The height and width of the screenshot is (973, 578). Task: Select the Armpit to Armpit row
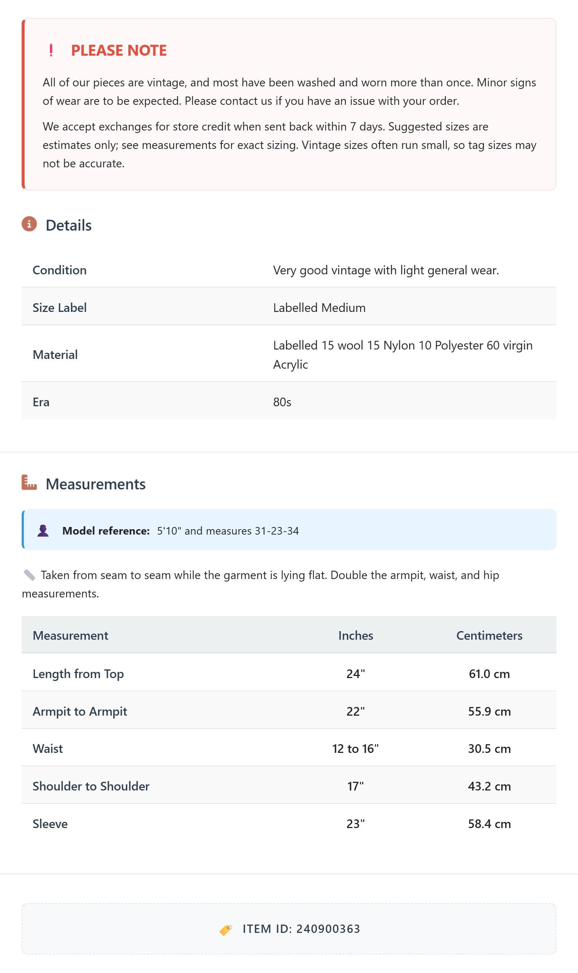(289, 711)
